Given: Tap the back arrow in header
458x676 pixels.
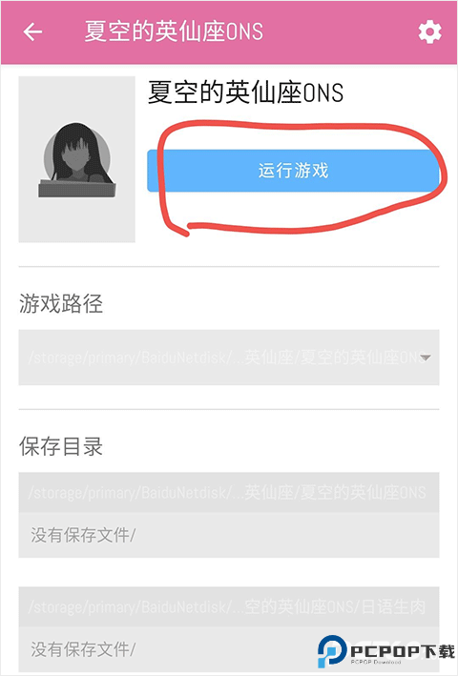Looking at the screenshot, I should 32,31.
